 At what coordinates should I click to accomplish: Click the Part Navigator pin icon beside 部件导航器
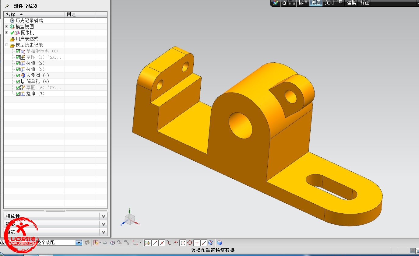click(x=7, y=6)
